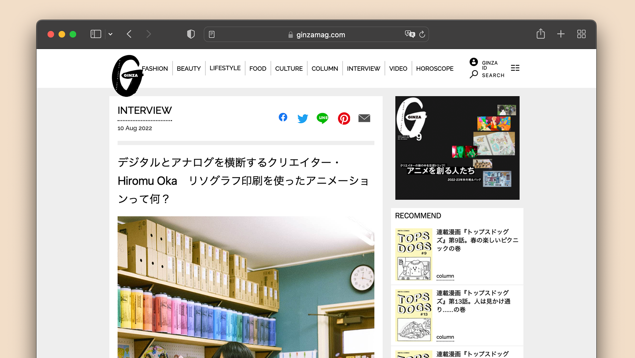Close the Safari window red button
The image size is (635, 358).
click(x=51, y=34)
